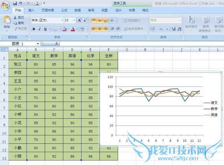Open the font name dropdown 宋体 (正文)
The width and height of the screenshot is (224, 165).
62,20
